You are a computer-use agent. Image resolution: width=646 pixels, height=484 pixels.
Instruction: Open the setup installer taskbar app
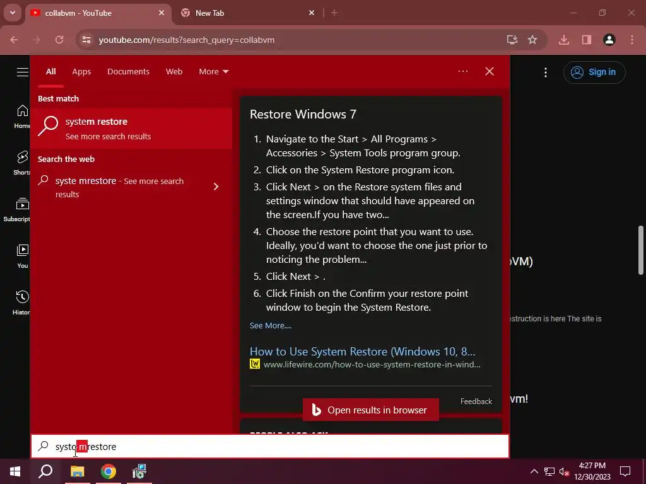139,471
